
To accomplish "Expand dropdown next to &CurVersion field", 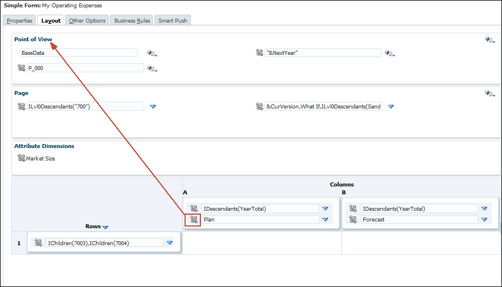I will tap(391, 106).
